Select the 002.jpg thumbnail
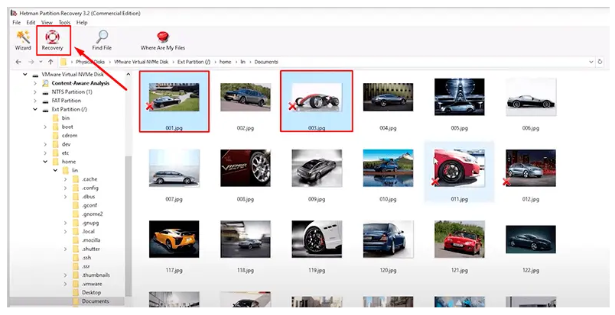Screen dimensions: 615x315 coord(246,97)
